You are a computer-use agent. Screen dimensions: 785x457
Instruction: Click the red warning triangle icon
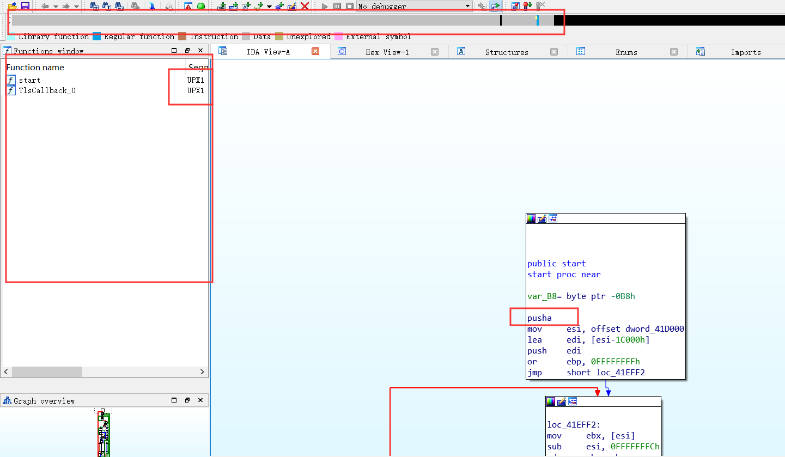tap(188, 6)
